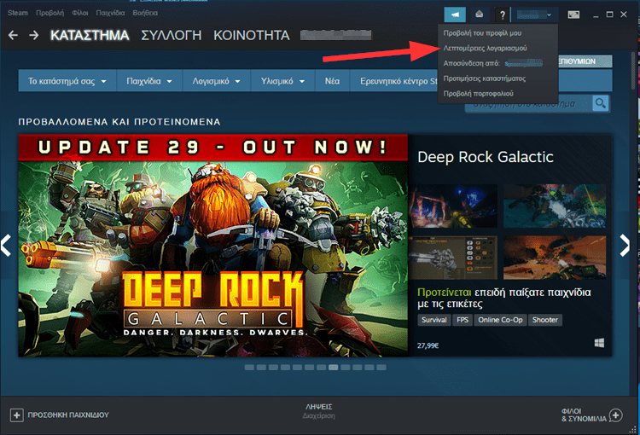640x435 pixels.
Task: Click Ερευνητικό κέντρο store link
Action: (x=394, y=81)
